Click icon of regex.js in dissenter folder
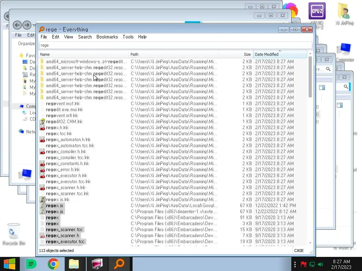 coord(42,211)
